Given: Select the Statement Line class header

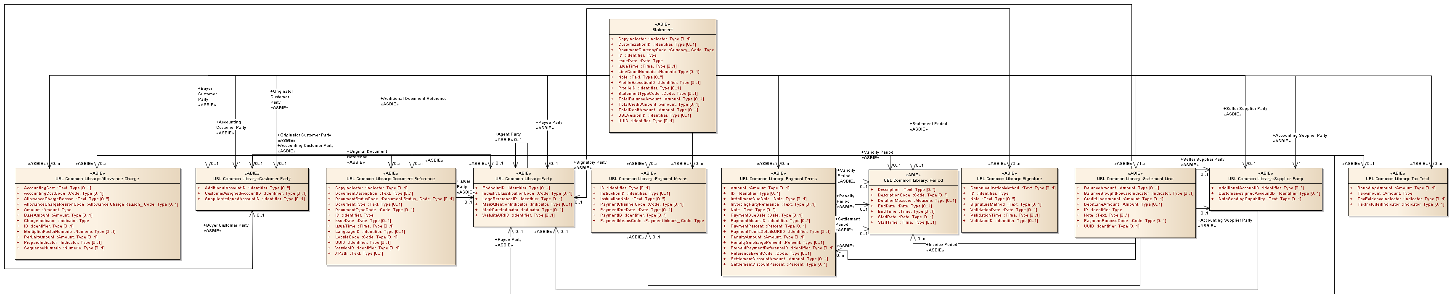Looking at the screenshot, I should [x=1135, y=179].
